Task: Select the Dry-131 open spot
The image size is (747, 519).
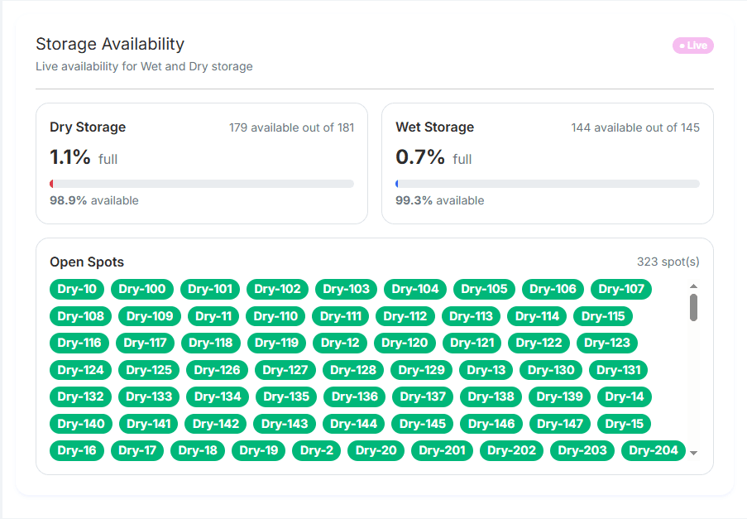Action: tap(618, 370)
